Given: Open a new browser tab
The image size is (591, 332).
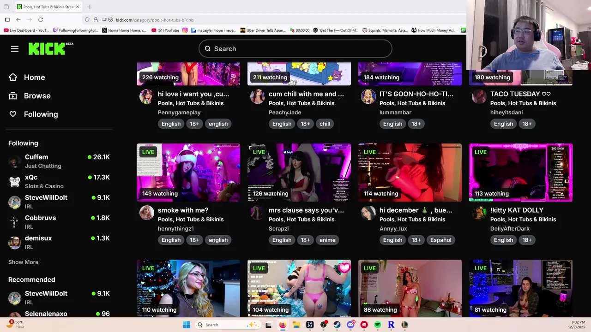Looking at the screenshot, I should pyautogui.click(x=89, y=7).
